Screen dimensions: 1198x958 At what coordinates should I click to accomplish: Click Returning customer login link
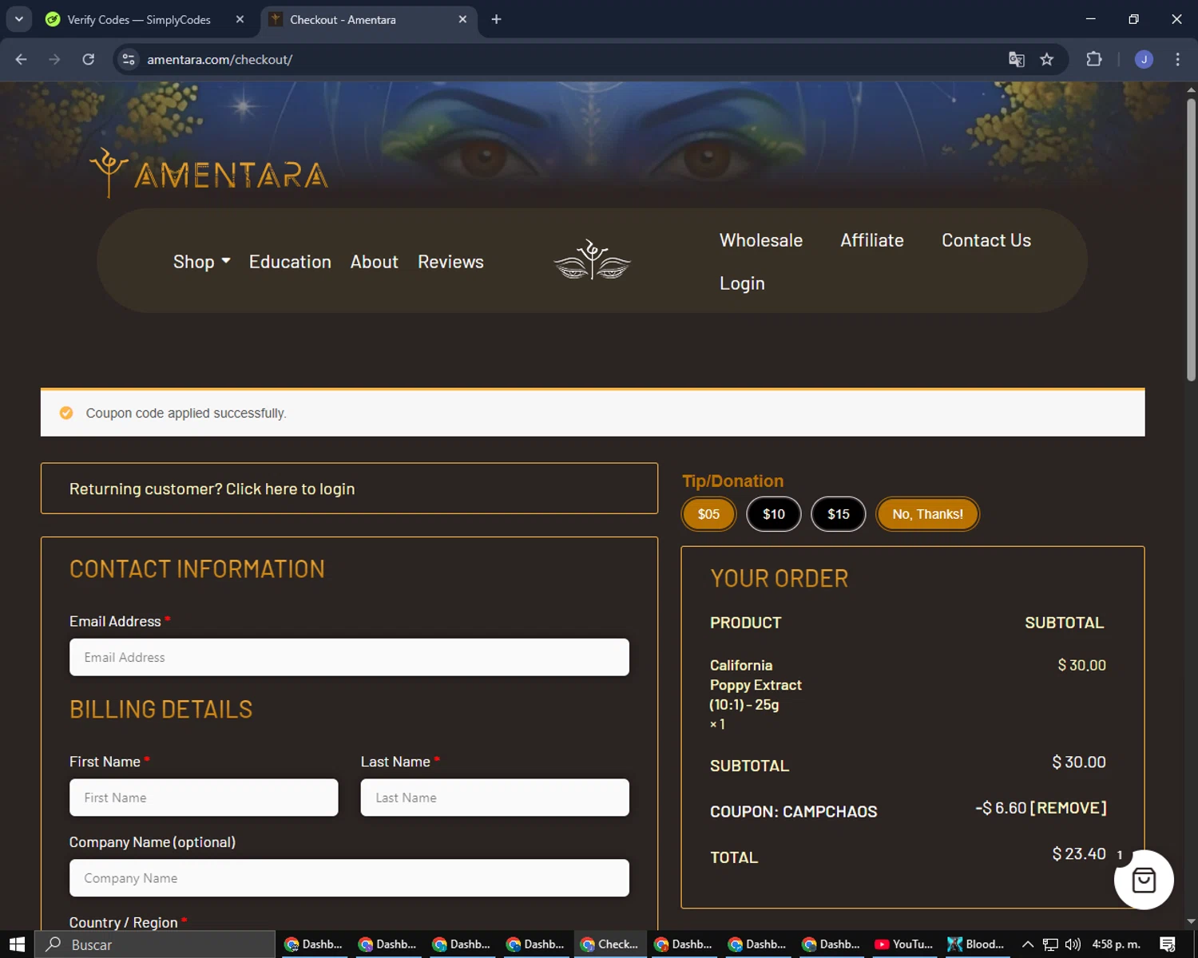[212, 489]
